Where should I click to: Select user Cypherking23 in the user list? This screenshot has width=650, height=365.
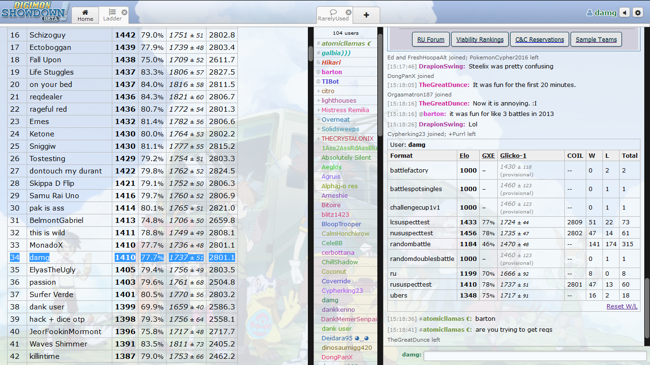(x=345, y=290)
